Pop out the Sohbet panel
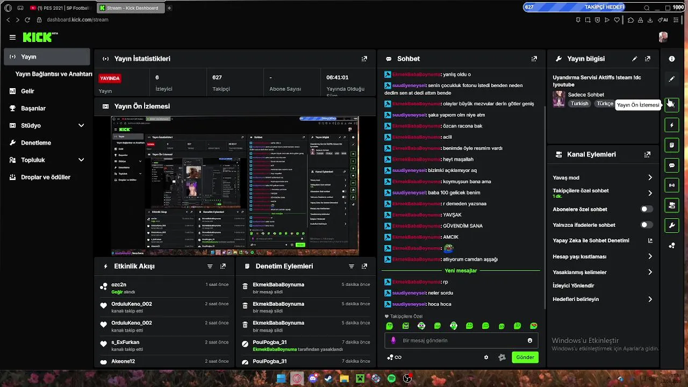Viewport: 688px width, 387px height. (534, 59)
